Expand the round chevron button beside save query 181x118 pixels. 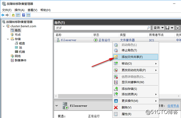177,28
